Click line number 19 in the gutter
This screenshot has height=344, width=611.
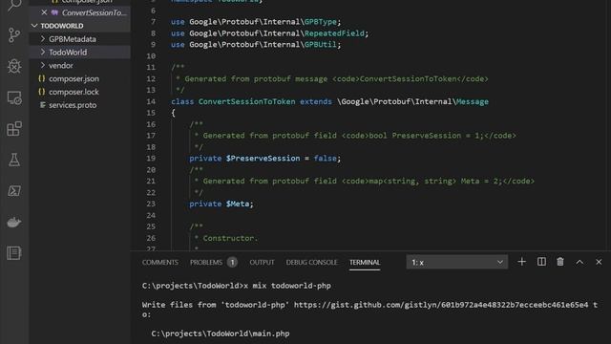[x=151, y=159]
